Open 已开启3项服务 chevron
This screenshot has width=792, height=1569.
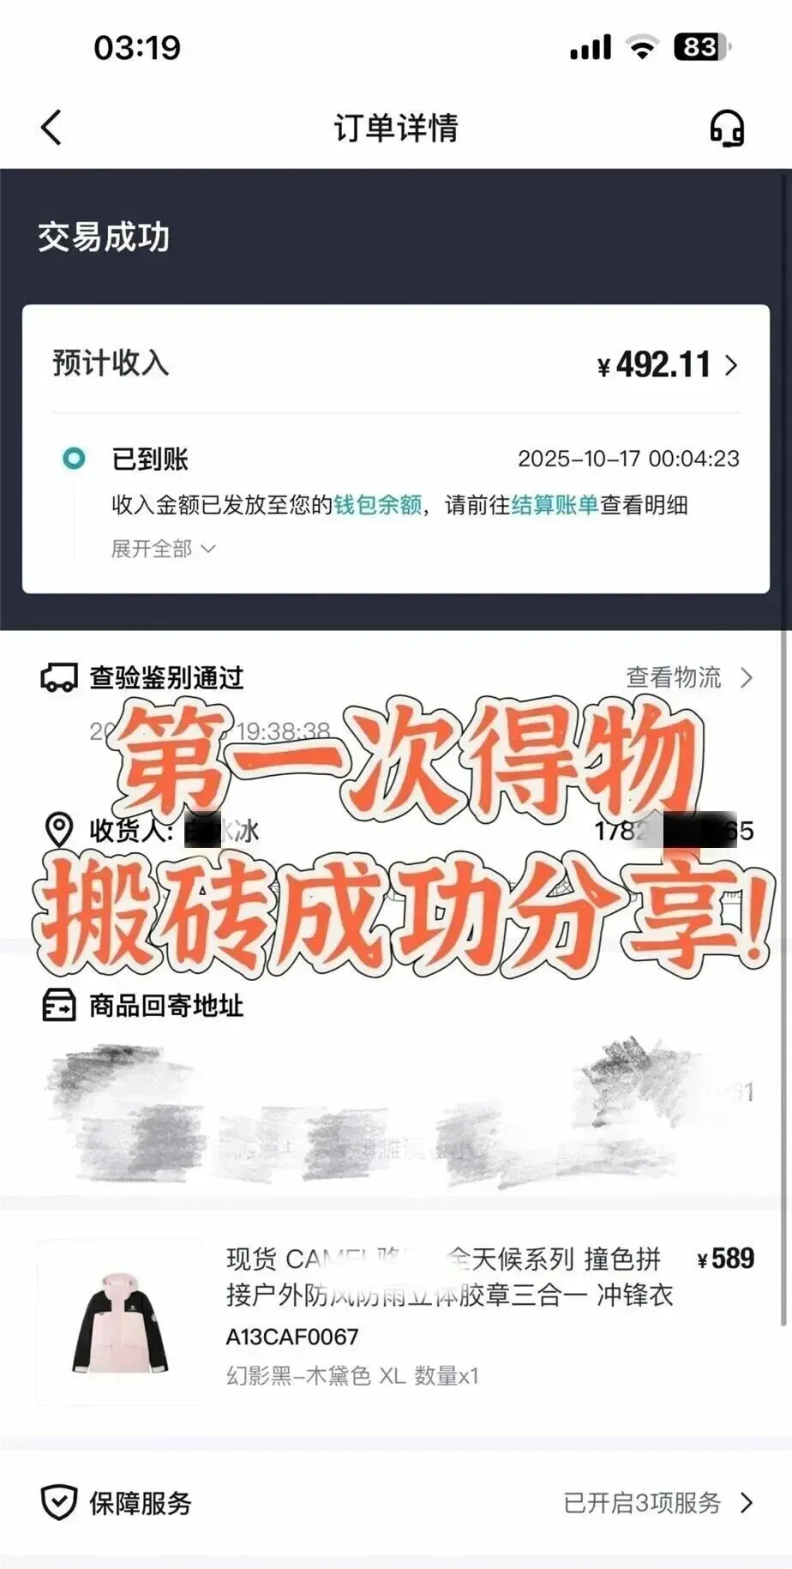coord(747,1502)
